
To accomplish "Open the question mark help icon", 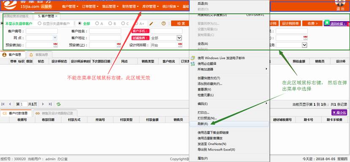I will click(x=164, y=24).
